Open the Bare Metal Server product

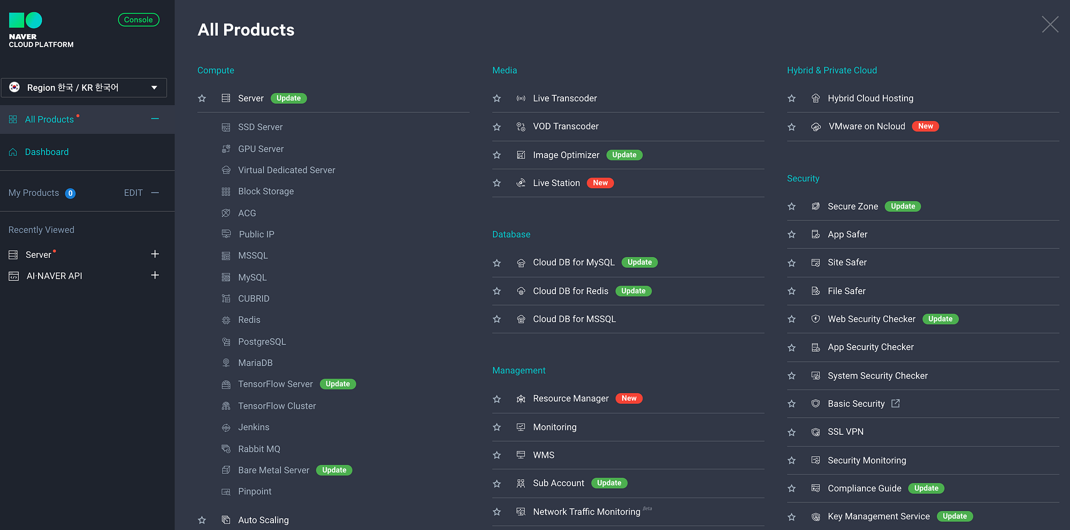click(274, 470)
